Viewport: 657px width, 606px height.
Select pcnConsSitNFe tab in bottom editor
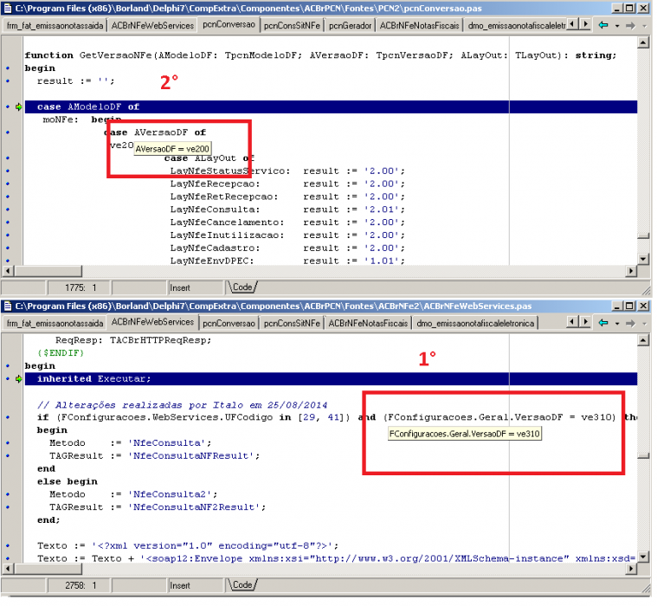point(292,323)
